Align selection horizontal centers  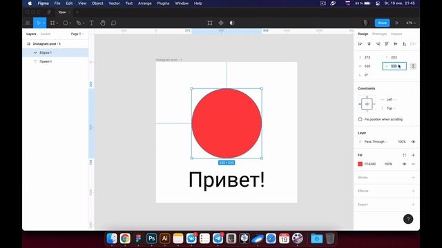369,44
